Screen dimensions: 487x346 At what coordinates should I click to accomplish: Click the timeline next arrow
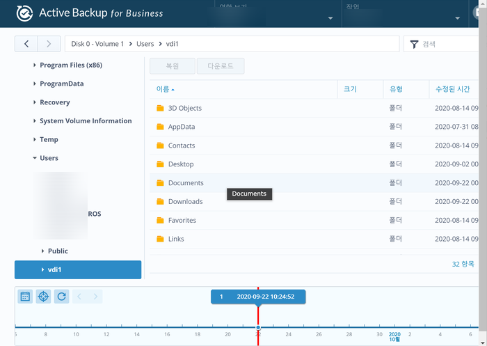point(95,297)
